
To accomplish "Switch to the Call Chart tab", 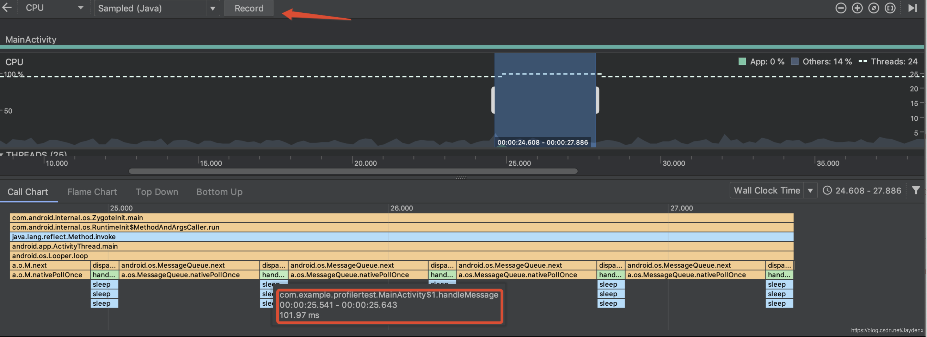I will [28, 192].
